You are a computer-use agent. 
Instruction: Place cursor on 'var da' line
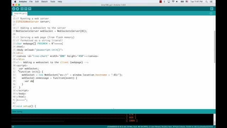[x=29, y=81]
